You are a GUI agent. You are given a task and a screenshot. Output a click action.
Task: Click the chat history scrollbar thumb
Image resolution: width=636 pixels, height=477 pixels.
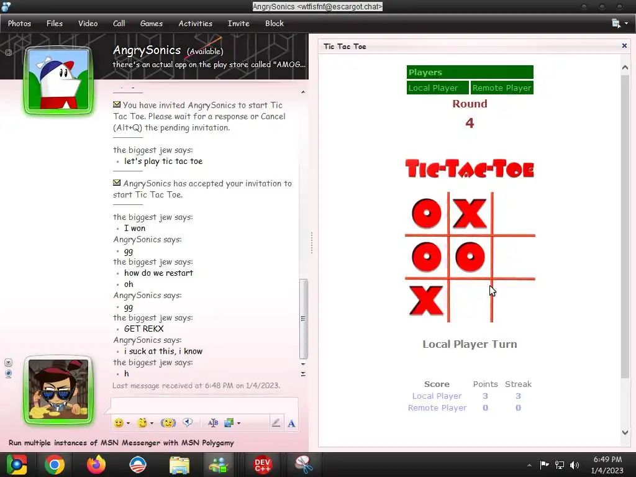point(303,319)
